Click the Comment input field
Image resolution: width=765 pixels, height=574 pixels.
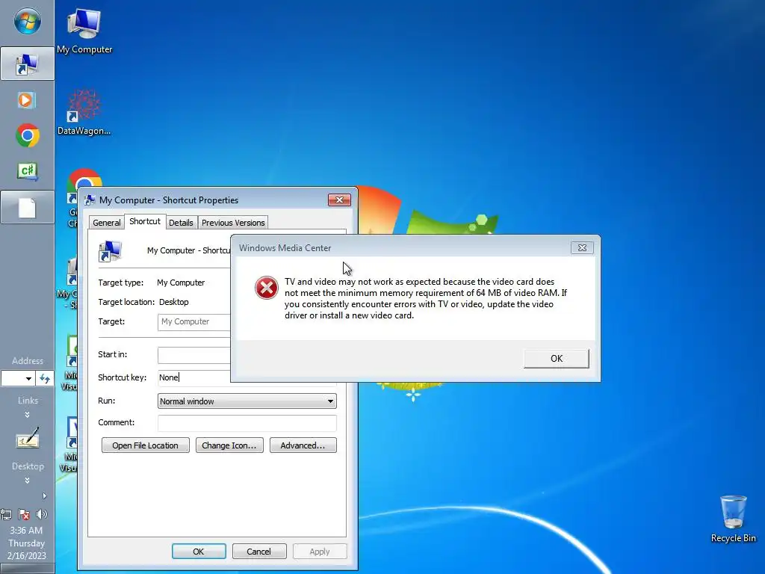pyautogui.click(x=247, y=423)
